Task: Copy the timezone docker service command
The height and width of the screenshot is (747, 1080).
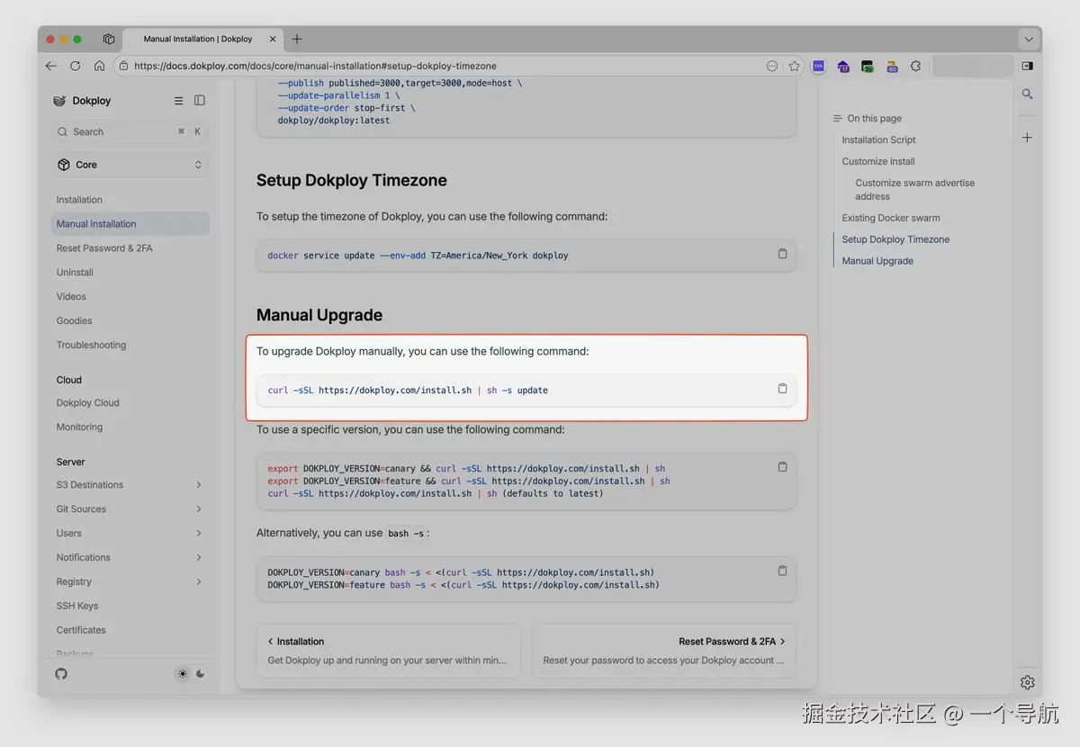Action: [x=782, y=254]
